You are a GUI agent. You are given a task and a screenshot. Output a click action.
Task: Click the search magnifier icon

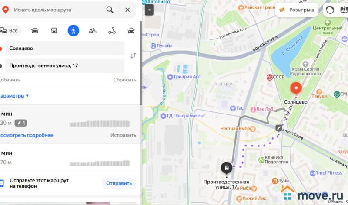(110, 10)
